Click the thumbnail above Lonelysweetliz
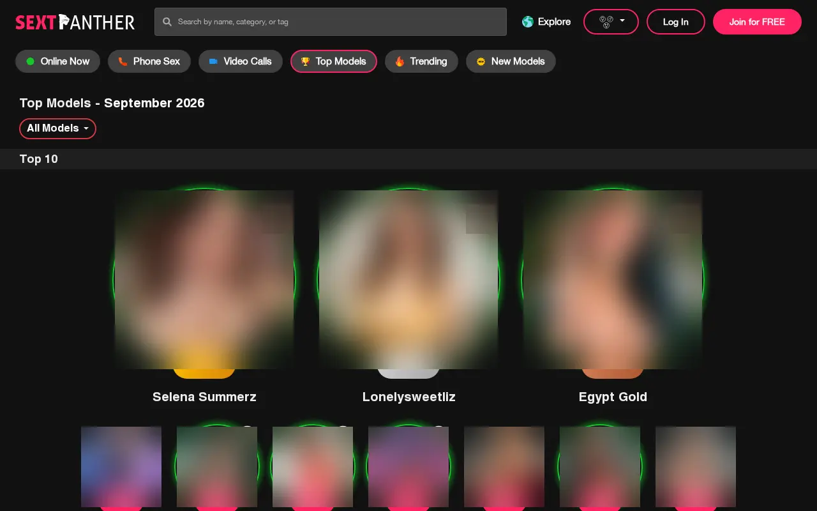Screen dimensions: 817x511 (x=408, y=280)
